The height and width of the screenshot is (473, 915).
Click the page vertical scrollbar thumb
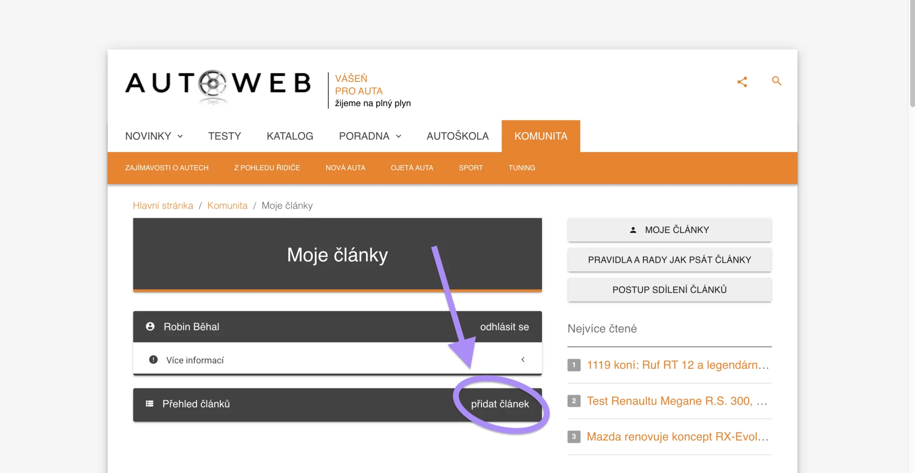point(912,53)
